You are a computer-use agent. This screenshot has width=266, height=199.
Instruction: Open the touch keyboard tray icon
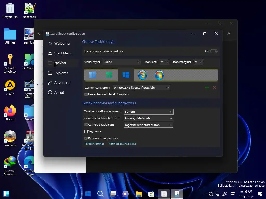point(233,194)
